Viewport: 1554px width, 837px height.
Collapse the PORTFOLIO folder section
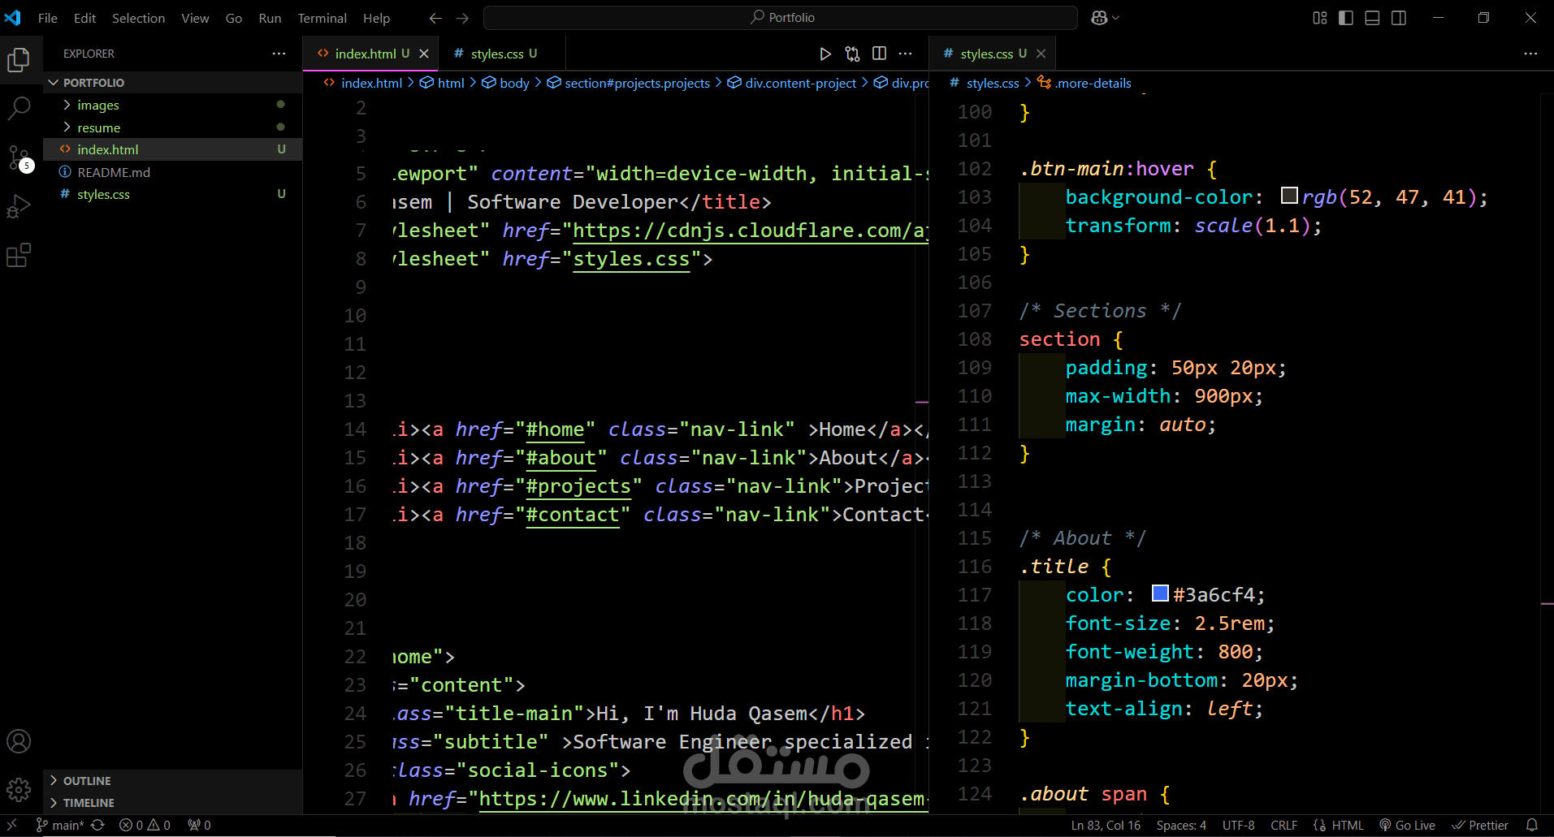(172, 83)
